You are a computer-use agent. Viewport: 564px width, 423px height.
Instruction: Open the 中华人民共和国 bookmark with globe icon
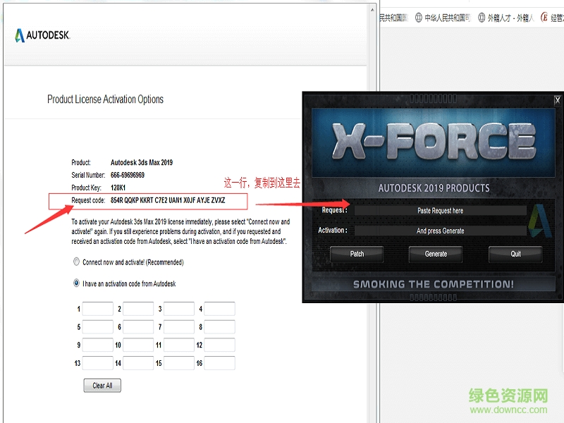pos(443,18)
